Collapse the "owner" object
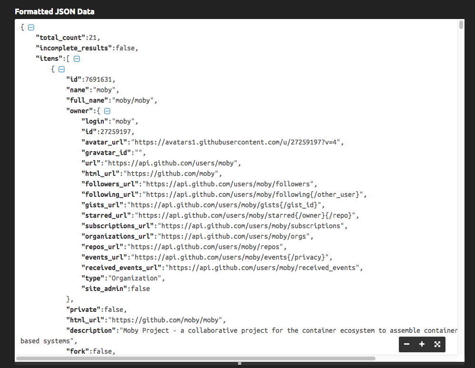 [x=107, y=111]
